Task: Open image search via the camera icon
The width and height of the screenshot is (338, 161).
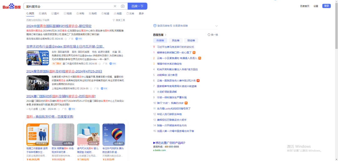Action: (x=123, y=6)
